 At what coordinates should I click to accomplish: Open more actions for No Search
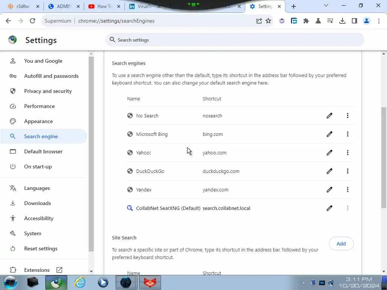[x=348, y=116]
